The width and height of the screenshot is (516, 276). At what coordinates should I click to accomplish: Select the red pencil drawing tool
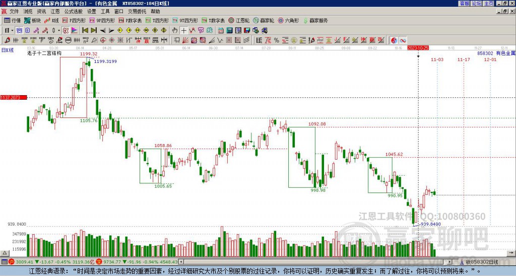(7, 40)
